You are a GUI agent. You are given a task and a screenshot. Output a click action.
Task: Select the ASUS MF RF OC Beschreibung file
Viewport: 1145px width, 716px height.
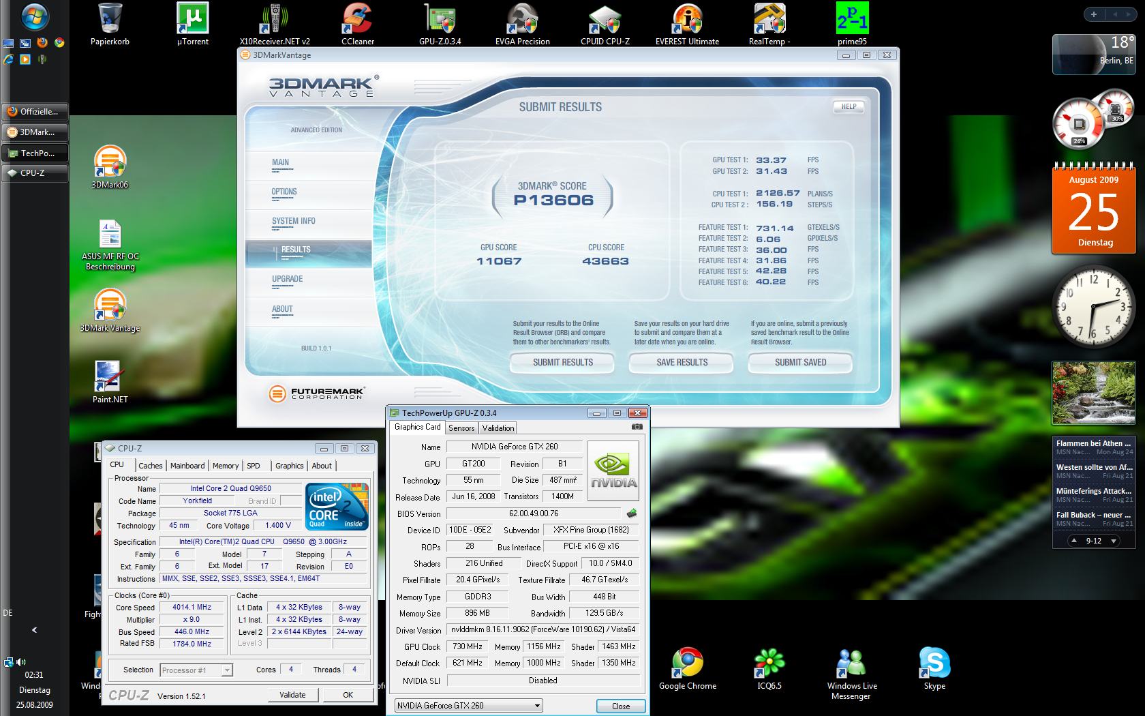pyautogui.click(x=110, y=245)
